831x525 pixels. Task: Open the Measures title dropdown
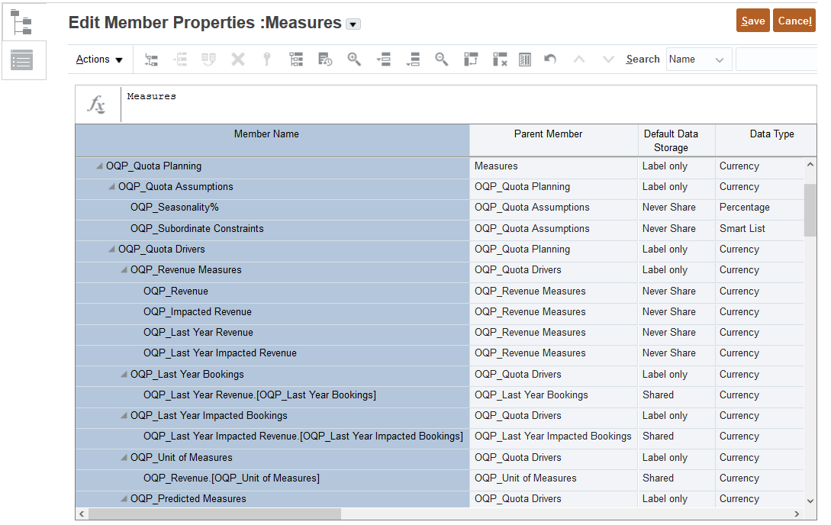pyautogui.click(x=353, y=23)
